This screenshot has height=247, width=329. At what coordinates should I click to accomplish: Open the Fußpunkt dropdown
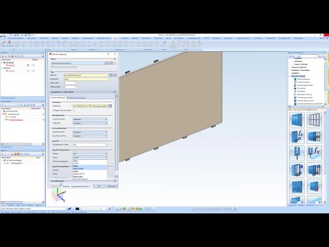tap(90, 123)
